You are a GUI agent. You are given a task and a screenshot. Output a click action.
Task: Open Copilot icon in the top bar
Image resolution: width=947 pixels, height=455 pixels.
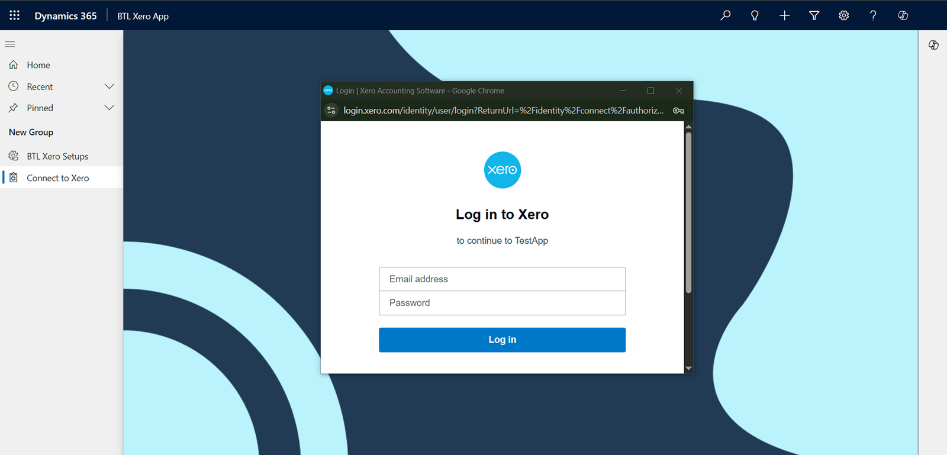[903, 15]
